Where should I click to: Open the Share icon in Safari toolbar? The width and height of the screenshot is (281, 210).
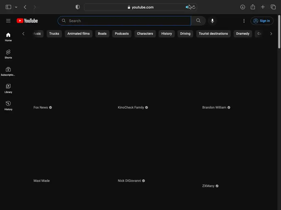pos(253,7)
